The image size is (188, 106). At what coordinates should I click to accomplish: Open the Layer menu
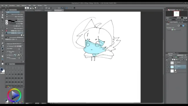click(x=18, y=5)
